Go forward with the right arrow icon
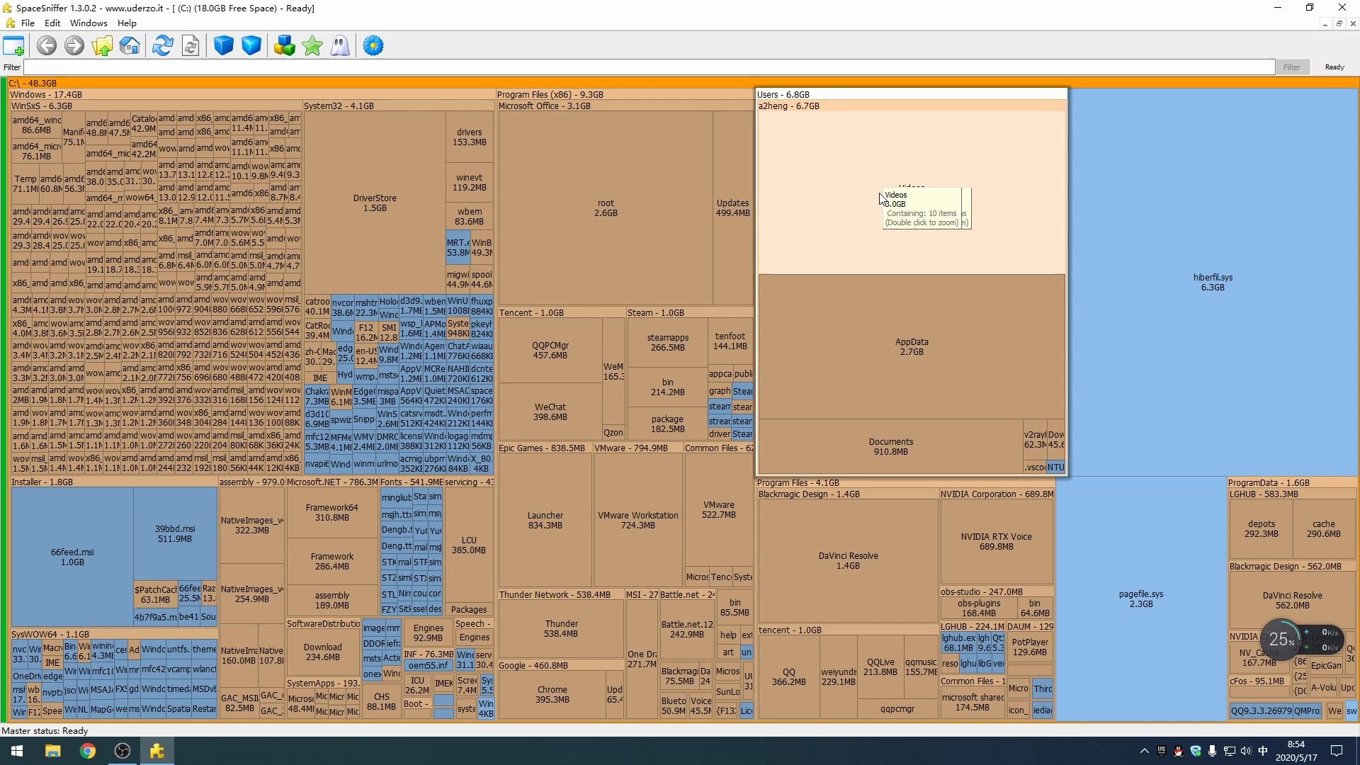The image size is (1360, 765). tap(74, 47)
